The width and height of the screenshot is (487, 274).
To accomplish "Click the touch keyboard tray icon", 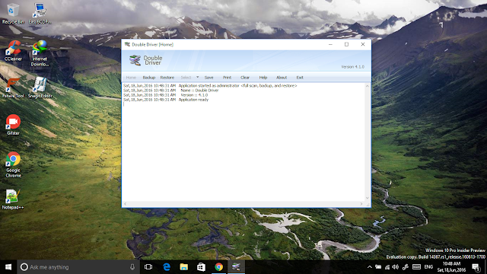I will [416, 267].
